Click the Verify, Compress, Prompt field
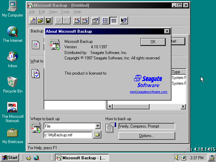Image resolution: width=216 pixels, height=162 pixels. tap(147, 126)
